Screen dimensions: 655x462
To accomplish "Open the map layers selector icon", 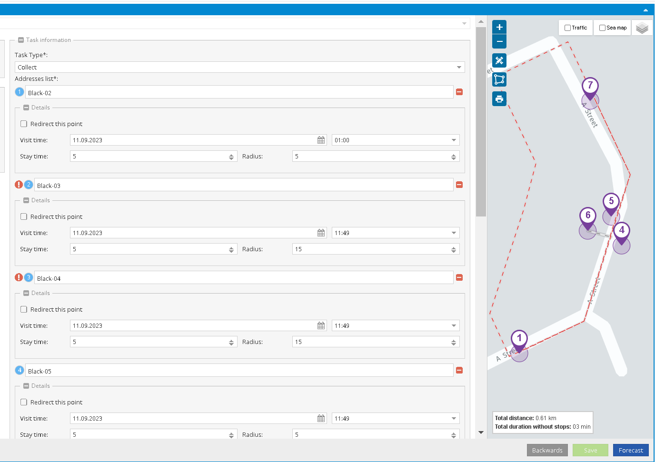I will click(x=642, y=28).
